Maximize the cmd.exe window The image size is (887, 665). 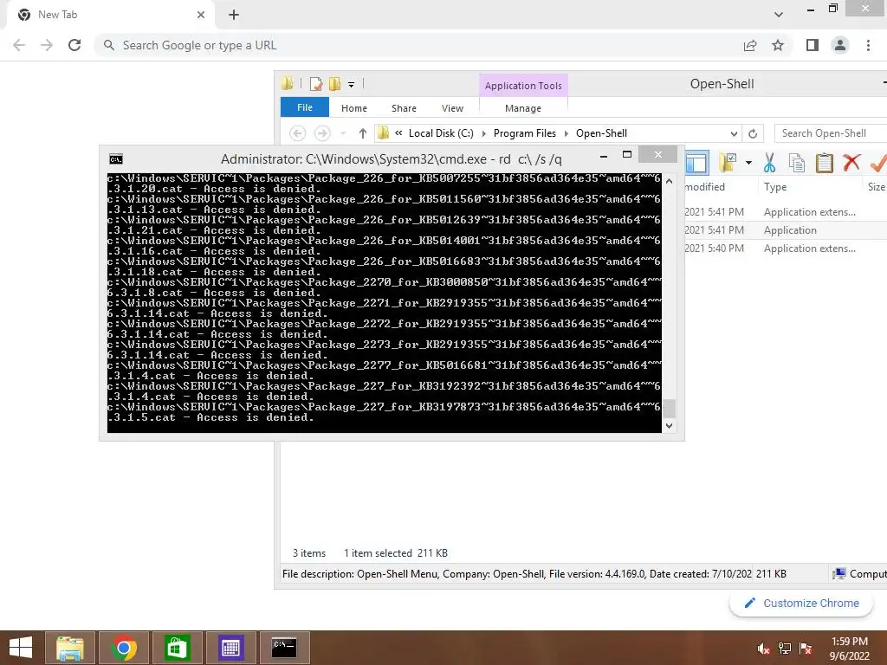pyautogui.click(x=627, y=154)
